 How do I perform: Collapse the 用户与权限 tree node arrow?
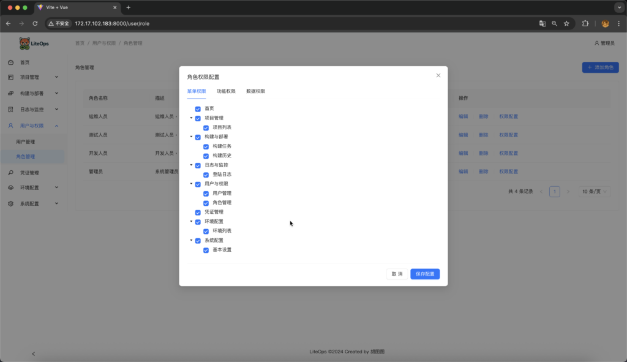(x=191, y=184)
